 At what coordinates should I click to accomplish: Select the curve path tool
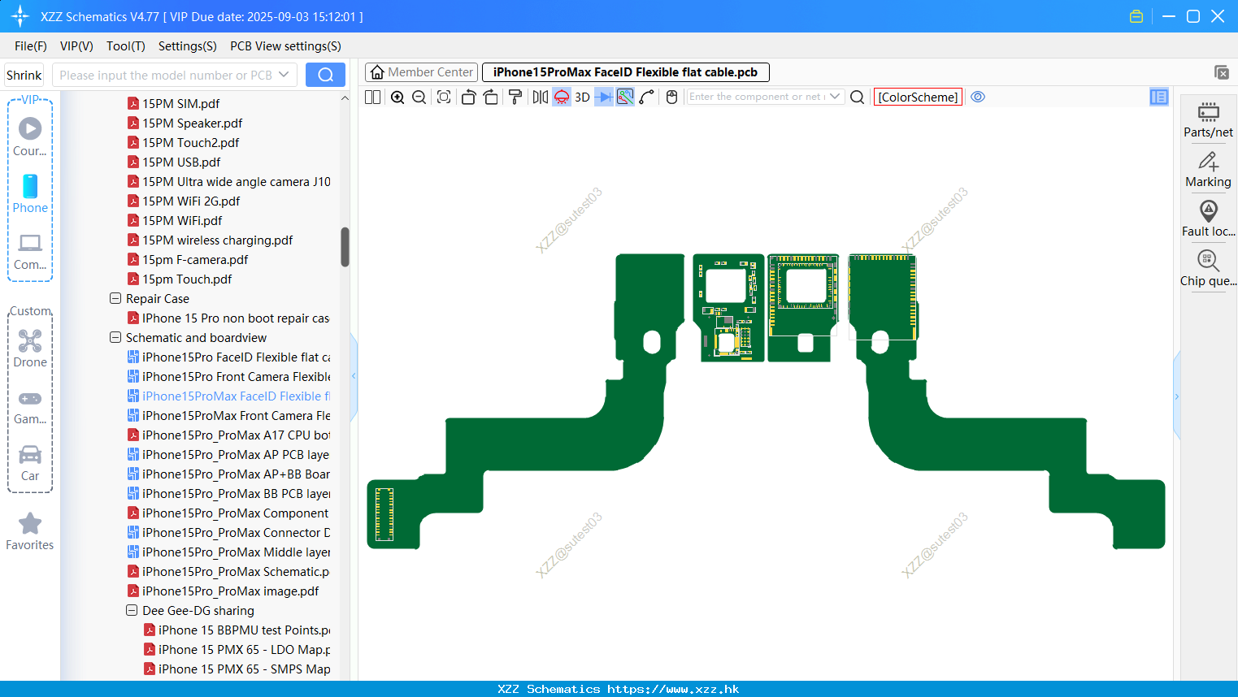tap(647, 97)
